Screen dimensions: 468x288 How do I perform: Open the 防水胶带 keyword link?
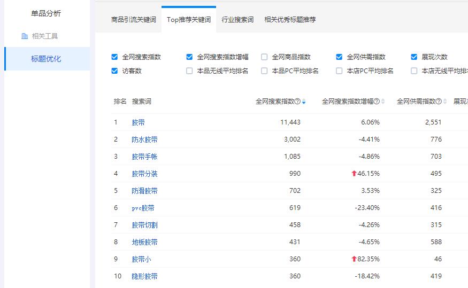[144, 139]
